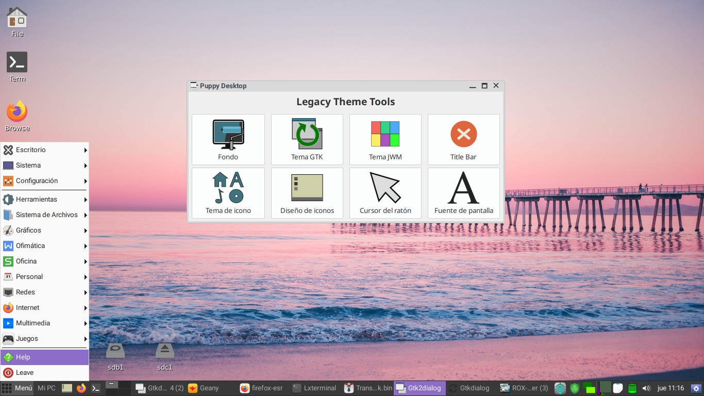Click the Menú start button
Viewport: 704px width, 396px height.
pyautogui.click(x=17, y=388)
